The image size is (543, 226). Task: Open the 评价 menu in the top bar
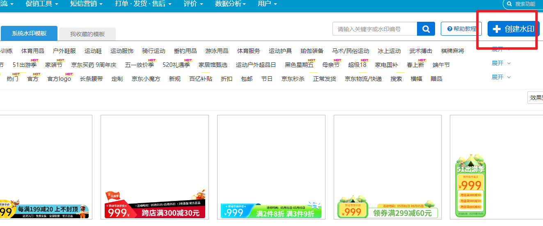(193, 4)
